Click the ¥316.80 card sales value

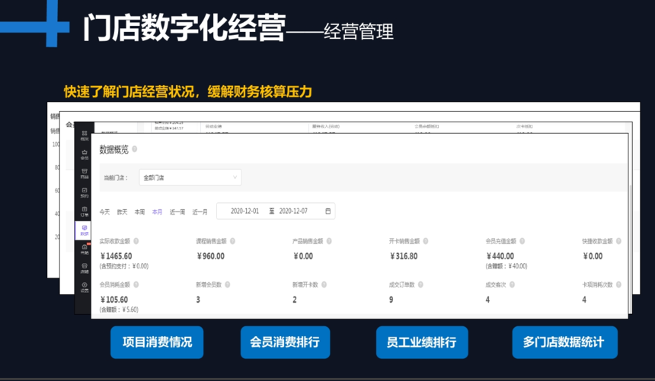click(x=404, y=256)
